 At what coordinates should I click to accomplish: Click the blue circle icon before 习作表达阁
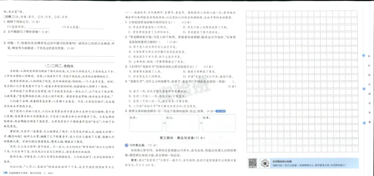point(126,145)
